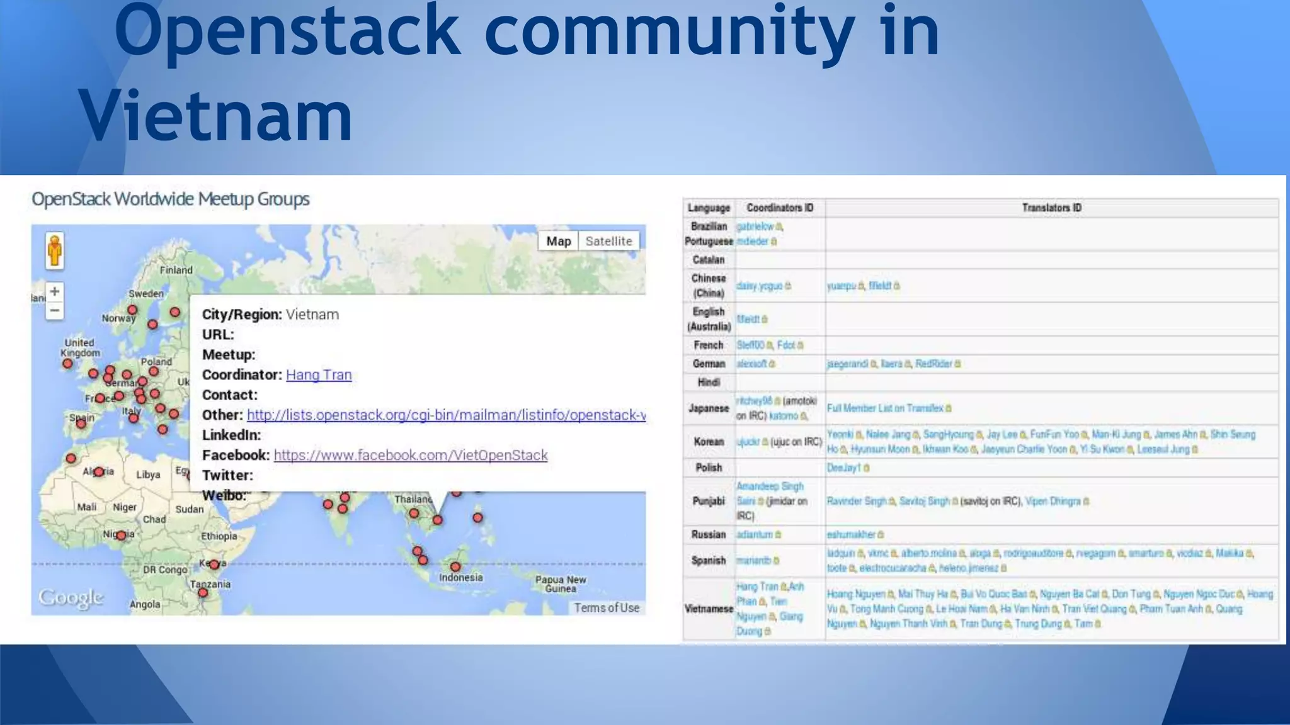Click the red marker in Tanzania

203,592
